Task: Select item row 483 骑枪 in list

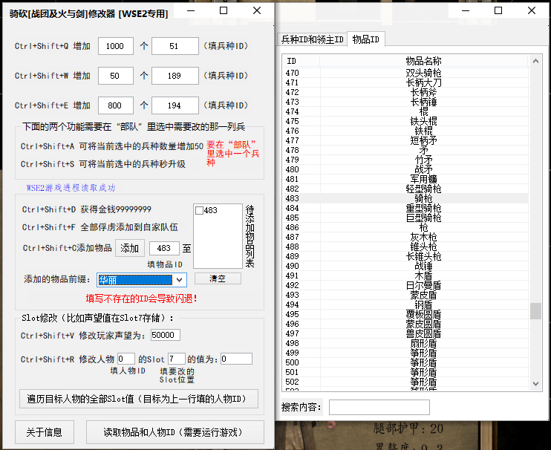Action: pos(405,198)
